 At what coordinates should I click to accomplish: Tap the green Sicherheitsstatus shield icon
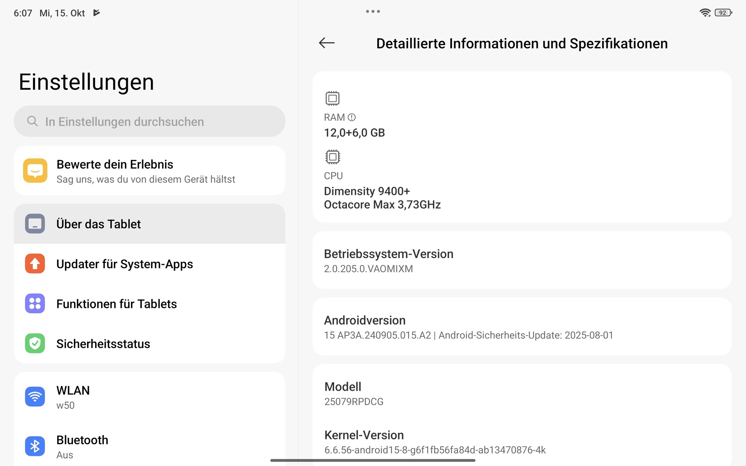pos(35,344)
